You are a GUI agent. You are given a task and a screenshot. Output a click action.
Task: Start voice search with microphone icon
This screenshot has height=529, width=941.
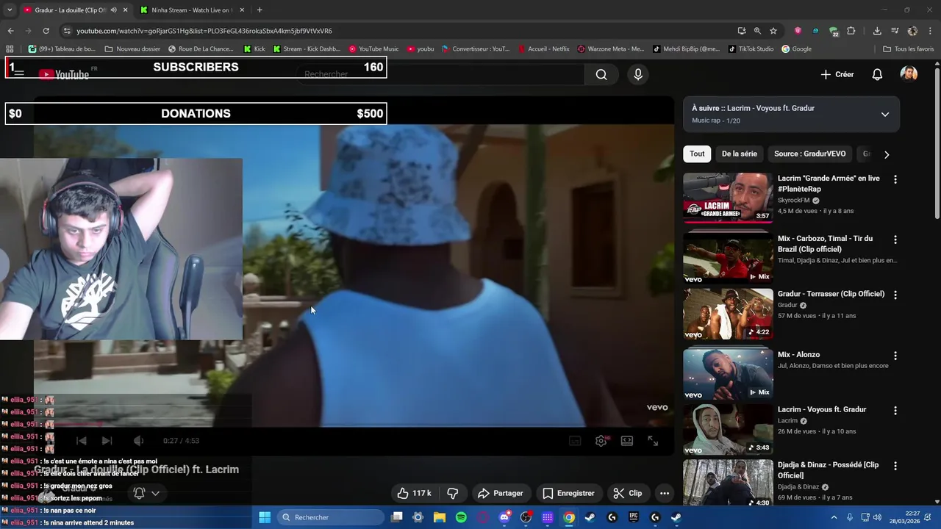tap(638, 74)
